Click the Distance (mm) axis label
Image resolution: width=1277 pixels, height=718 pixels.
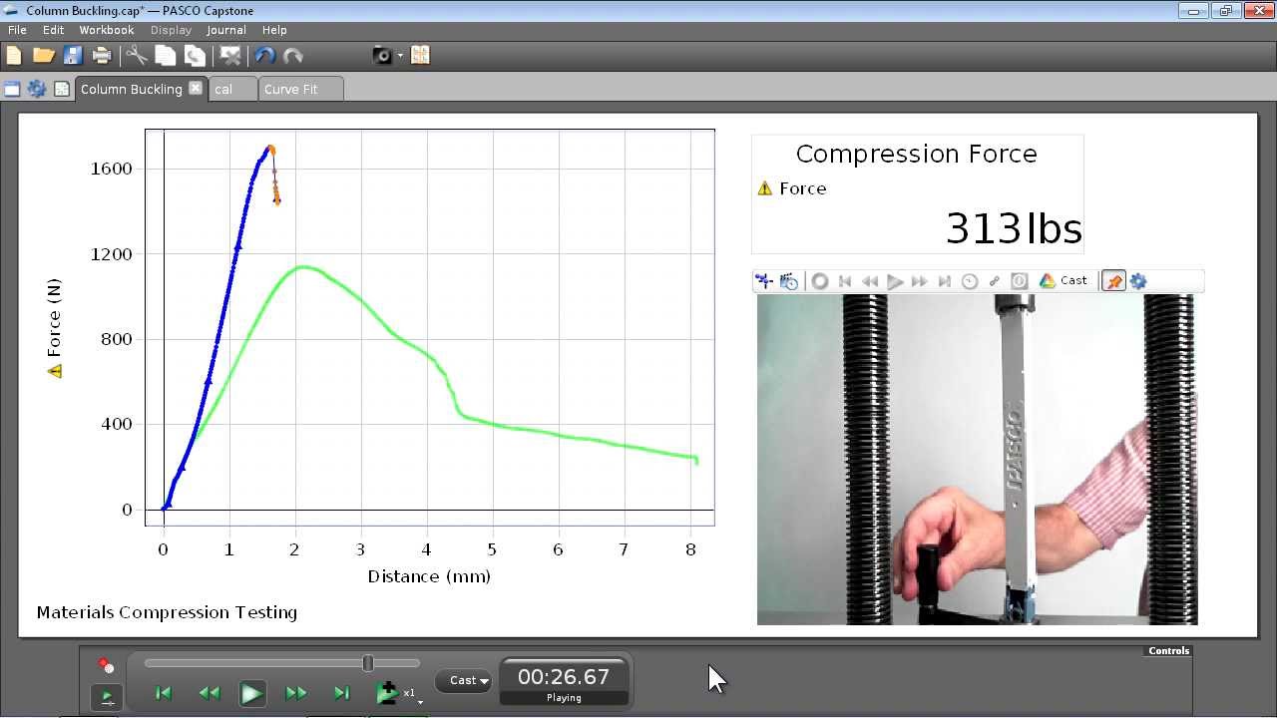coord(429,576)
